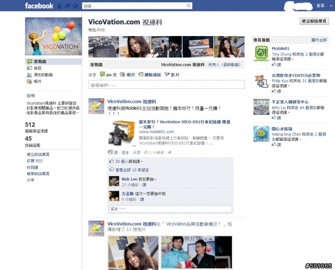The height and width of the screenshot is (270, 335).
Task: Select 資訊 info in the left sidebar
Action: pos(38,68)
